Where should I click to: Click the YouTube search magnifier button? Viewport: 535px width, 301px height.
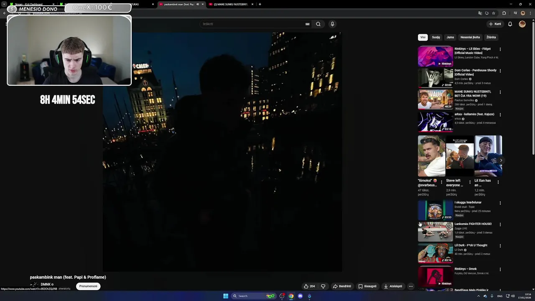[318, 24]
